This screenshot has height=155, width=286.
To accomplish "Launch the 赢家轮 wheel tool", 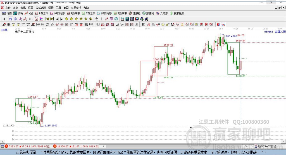I will [x=148, y=13].
